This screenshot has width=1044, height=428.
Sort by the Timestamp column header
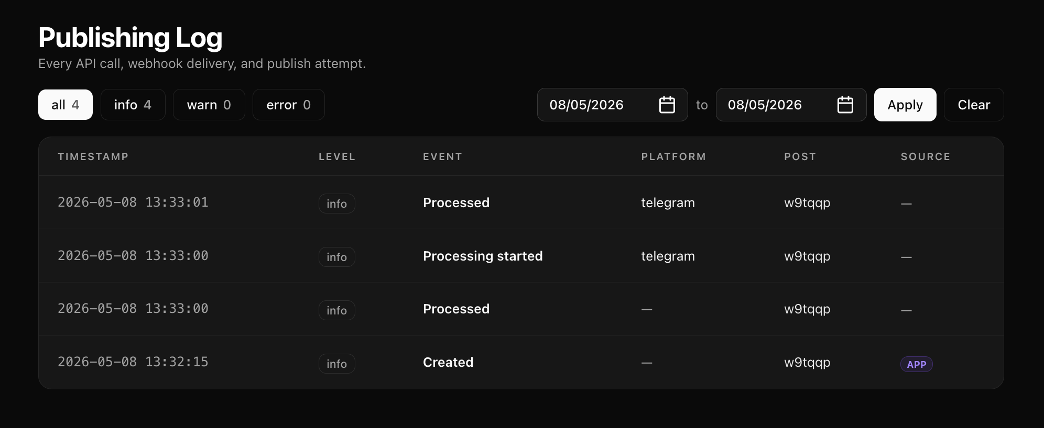(x=93, y=156)
